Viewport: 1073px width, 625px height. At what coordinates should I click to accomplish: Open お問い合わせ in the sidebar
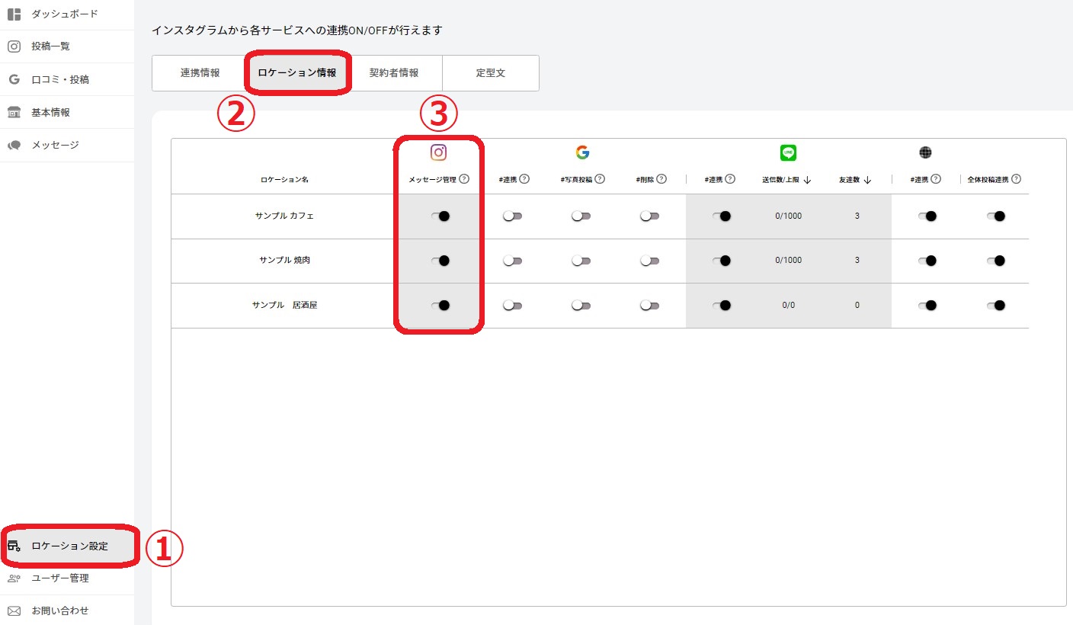[59, 611]
